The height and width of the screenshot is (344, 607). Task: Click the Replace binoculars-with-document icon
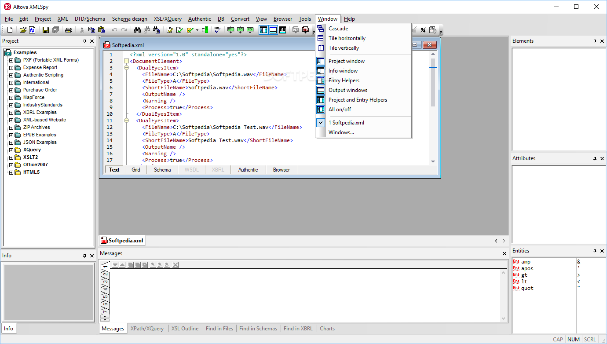pos(157,30)
